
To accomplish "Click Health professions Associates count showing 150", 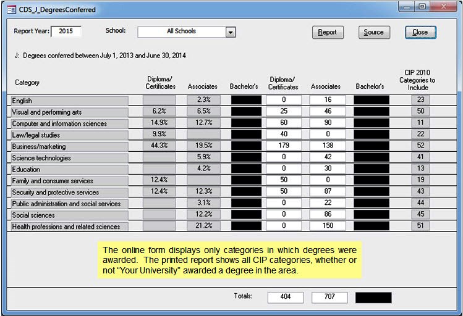I will [x=328, y=226].
